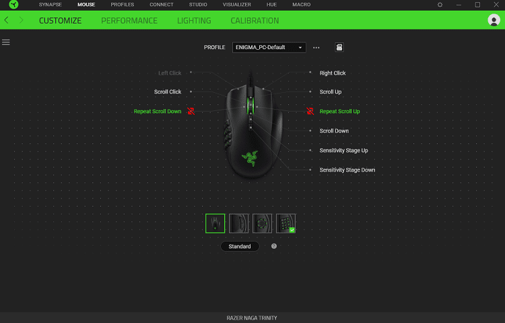Open the Calibration subtab
This screenshot has height=323, width=505.
[255, 21]
